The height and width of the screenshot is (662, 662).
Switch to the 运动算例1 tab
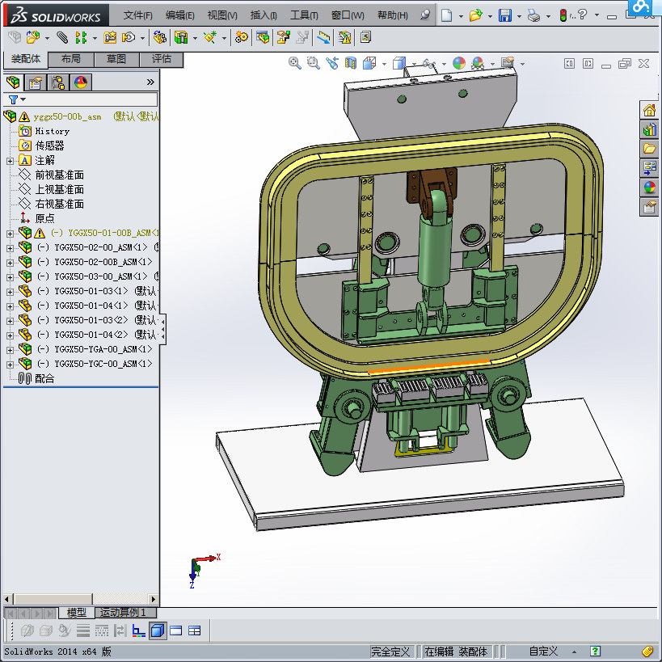coord(125,612)
